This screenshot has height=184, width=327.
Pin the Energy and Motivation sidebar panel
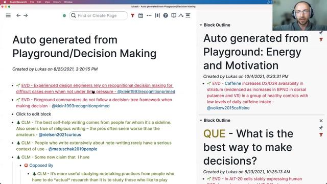pyautogui.click(x=321, y=33)
